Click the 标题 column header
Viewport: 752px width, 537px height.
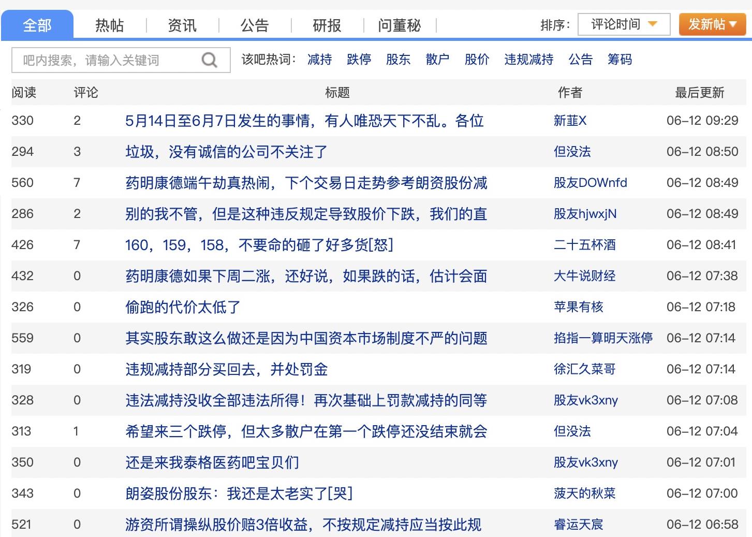point(337,93)
